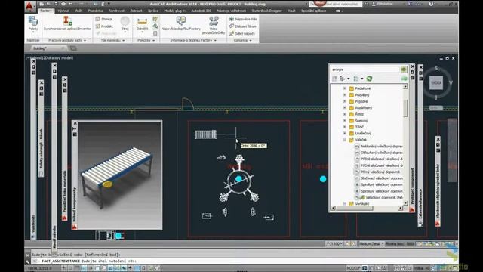Open the Zobrazit ribbon tab
Image resolution: width=483 pixels, height=272 pixels.
coord(136,11)
